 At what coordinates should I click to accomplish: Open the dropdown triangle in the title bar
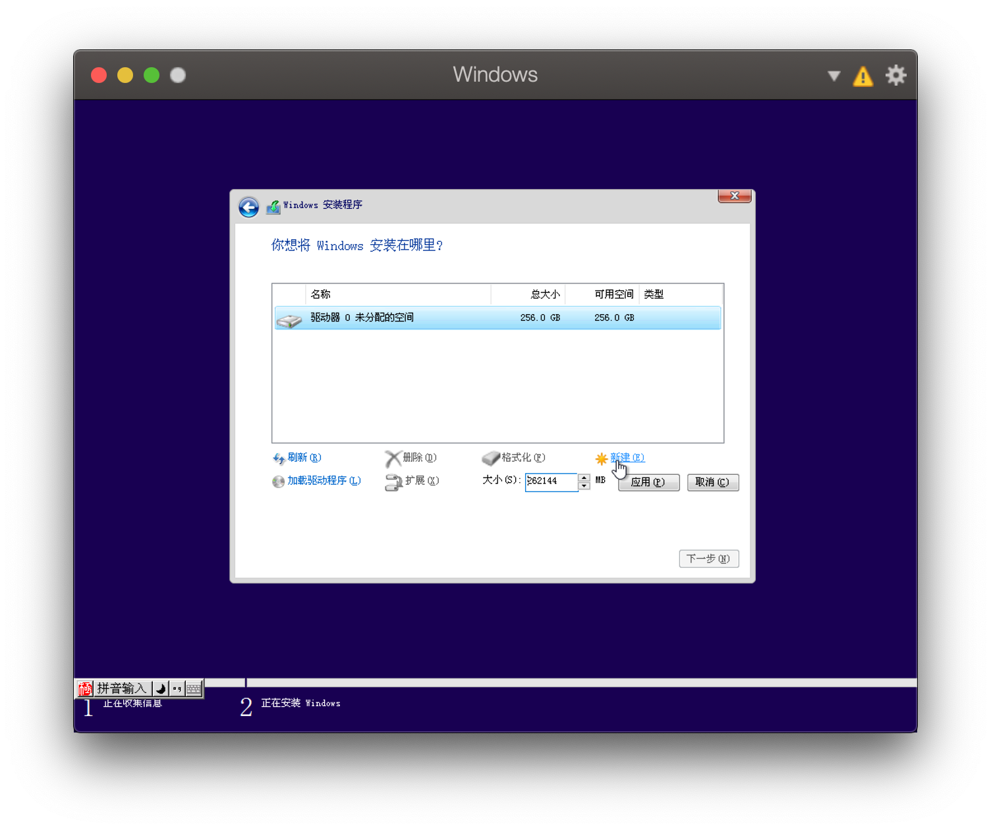(834, 76)
